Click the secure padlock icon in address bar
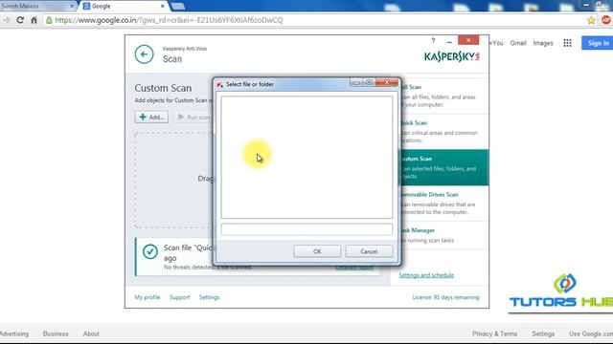This screenshot has width=613, height=344. (49, 20)
